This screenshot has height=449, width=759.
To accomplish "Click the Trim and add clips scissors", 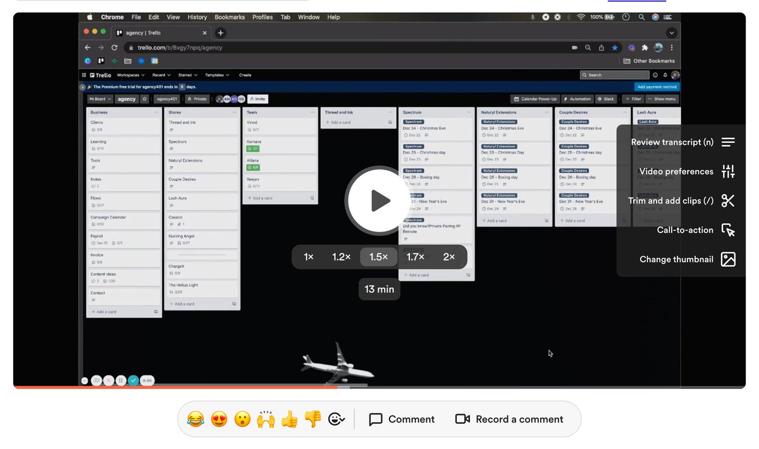I will [x=728, y=200].
